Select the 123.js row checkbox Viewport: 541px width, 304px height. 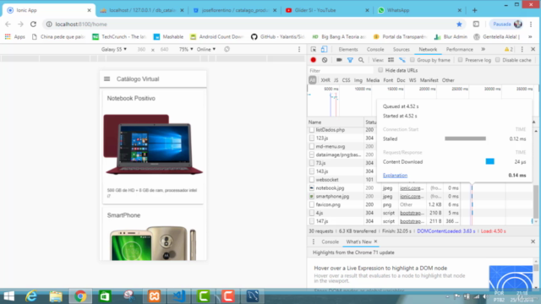point(312,138)
